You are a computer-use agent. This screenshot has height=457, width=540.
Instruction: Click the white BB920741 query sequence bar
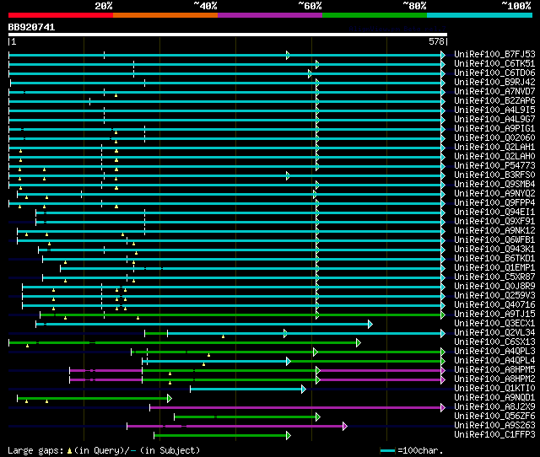[x=228, y=35]
